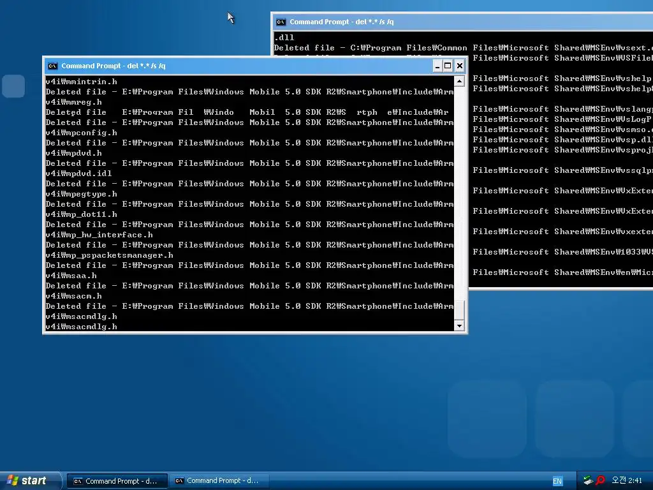
Task: Click the front window title 'Command Prompt - del *.* /s /q'
Action: coord(114,66)
